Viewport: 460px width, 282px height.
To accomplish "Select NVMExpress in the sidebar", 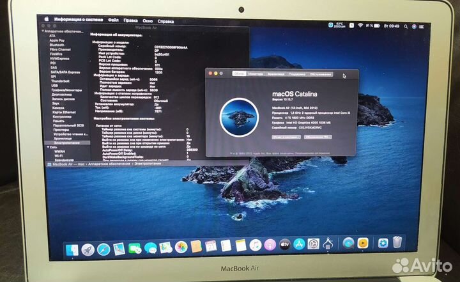I will (59, 58).
